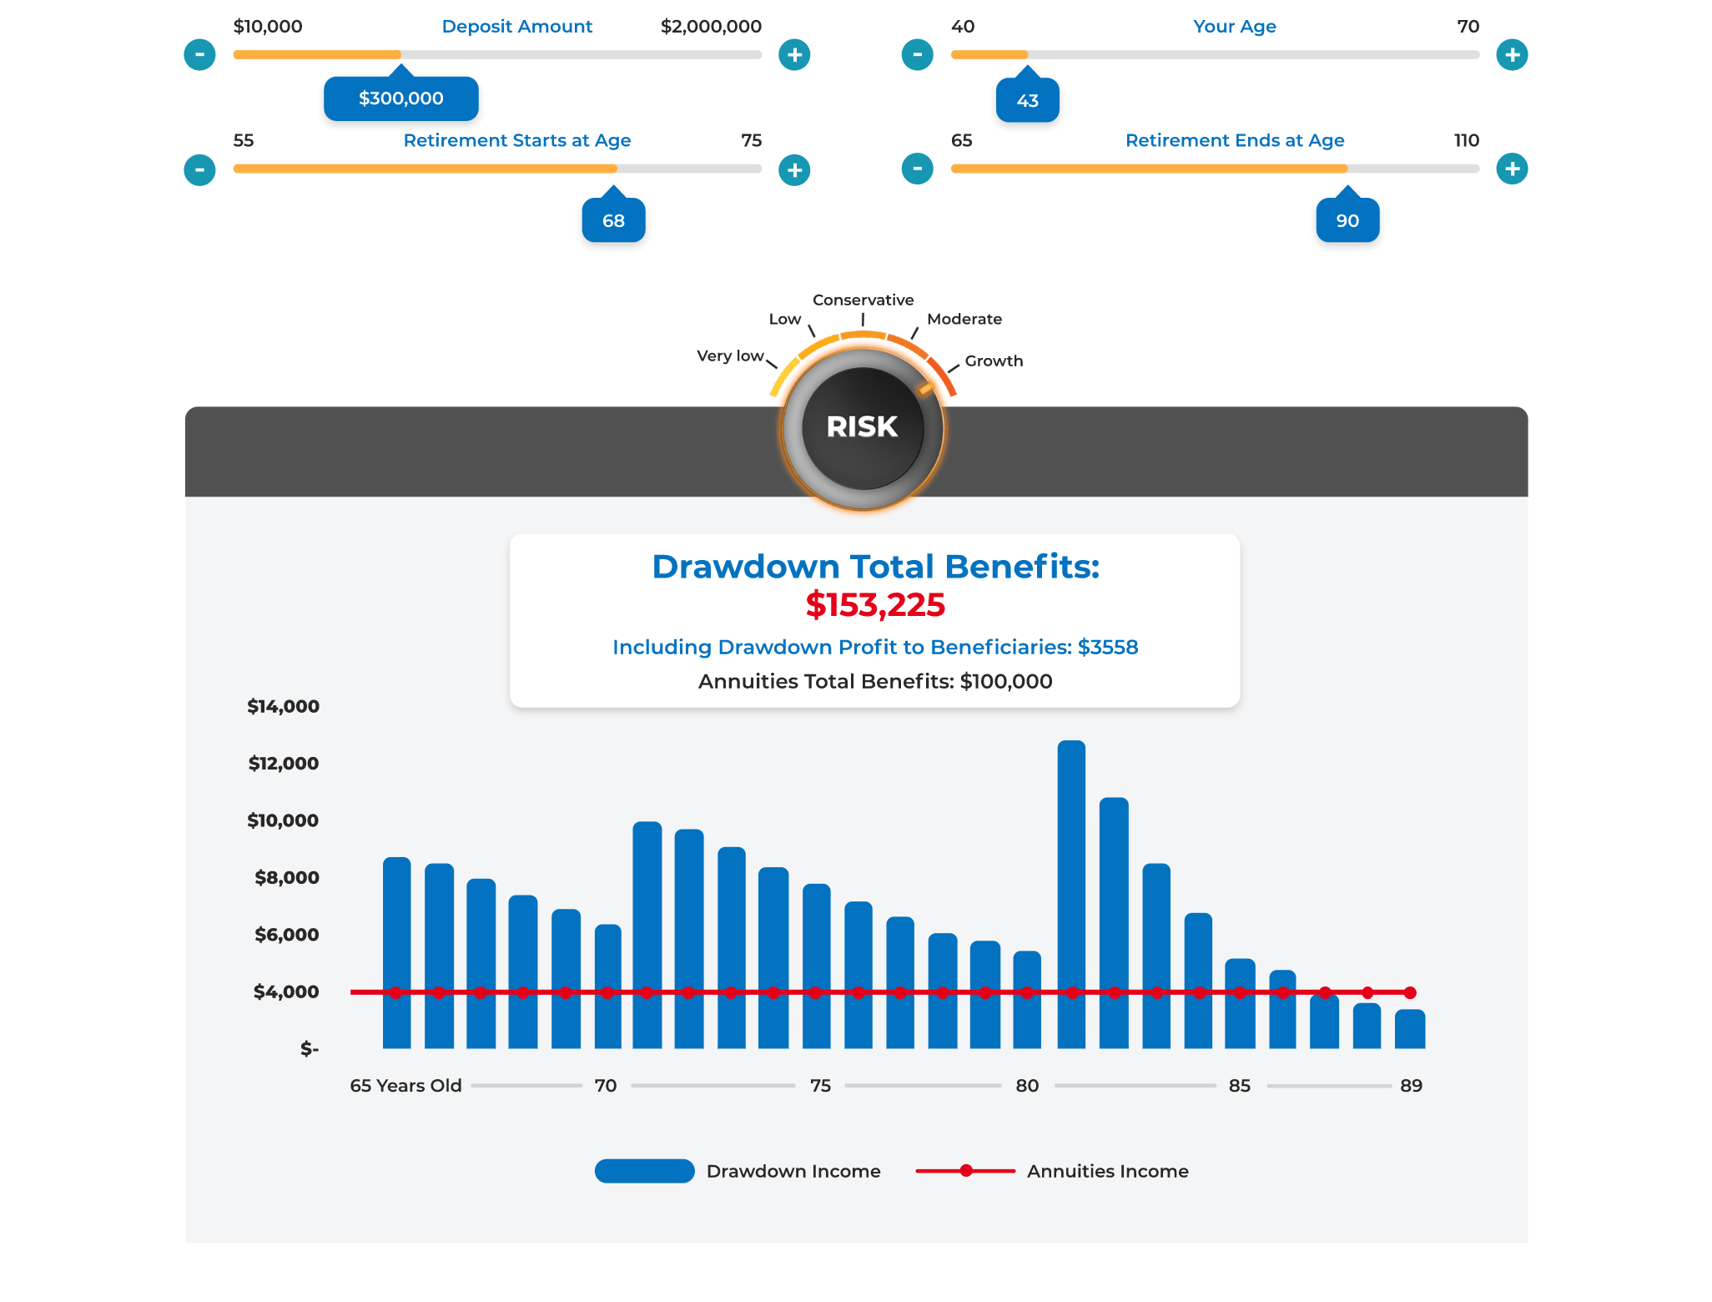
Task: Click the tallest drawdown bar after 80
Action: point(1071,894)
